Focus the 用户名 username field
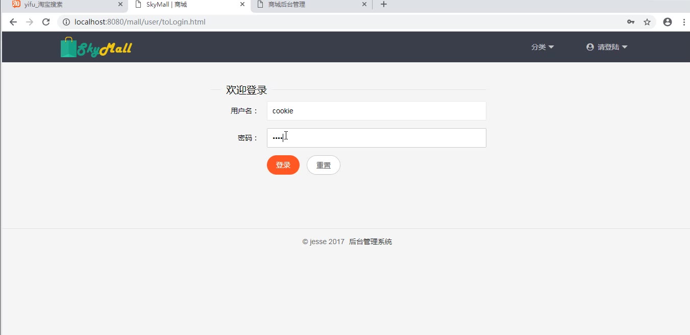Viewport: 690px width, 335px height. click(376, 111)
